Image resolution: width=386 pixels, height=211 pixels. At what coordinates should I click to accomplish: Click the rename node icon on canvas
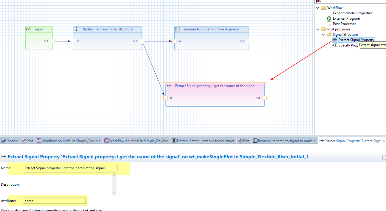(x=177, y=29)
